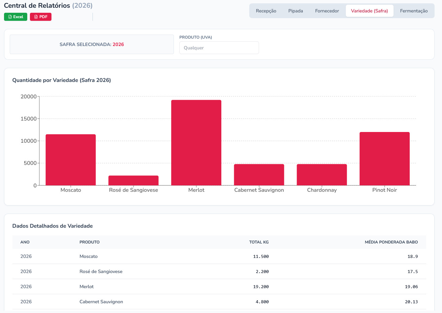Click the document icon inside PDF button
The height and width of the screenshot is (313, 442).
(36, 17)
